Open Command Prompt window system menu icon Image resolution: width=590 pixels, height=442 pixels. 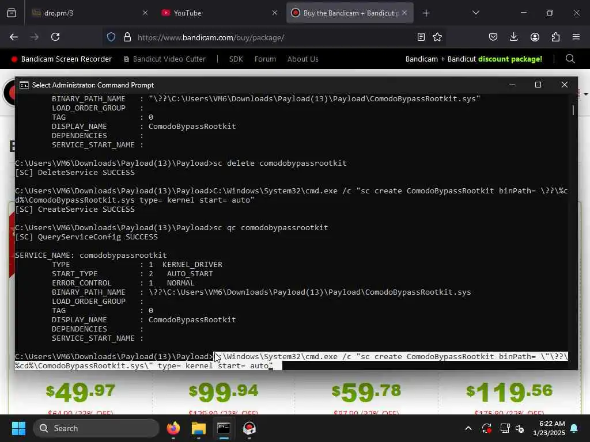(24, 85)
